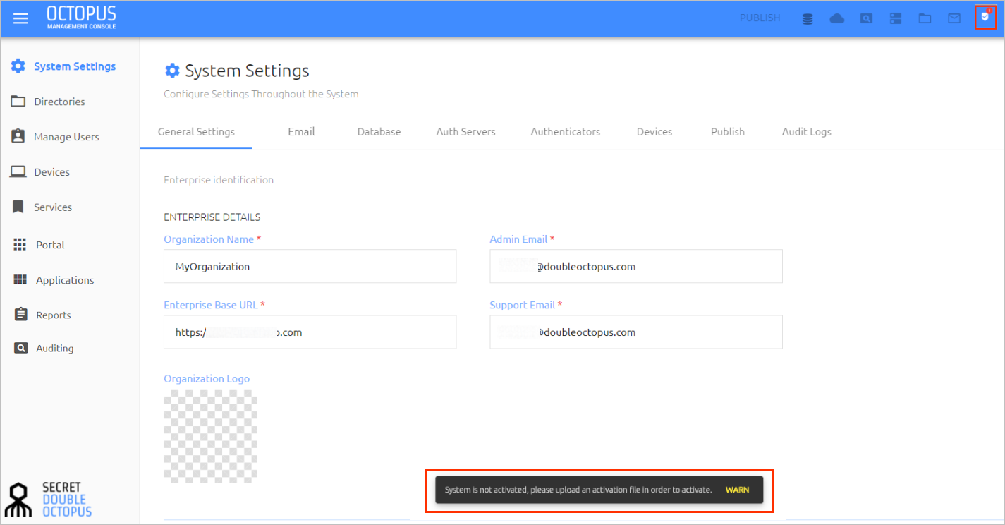Click the Reports clipboard sidebar icon

(20, 315)
